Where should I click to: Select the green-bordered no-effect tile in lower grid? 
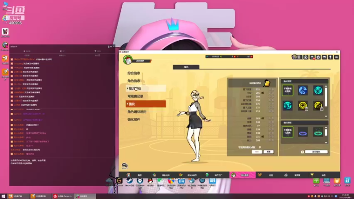pos(288,132)
